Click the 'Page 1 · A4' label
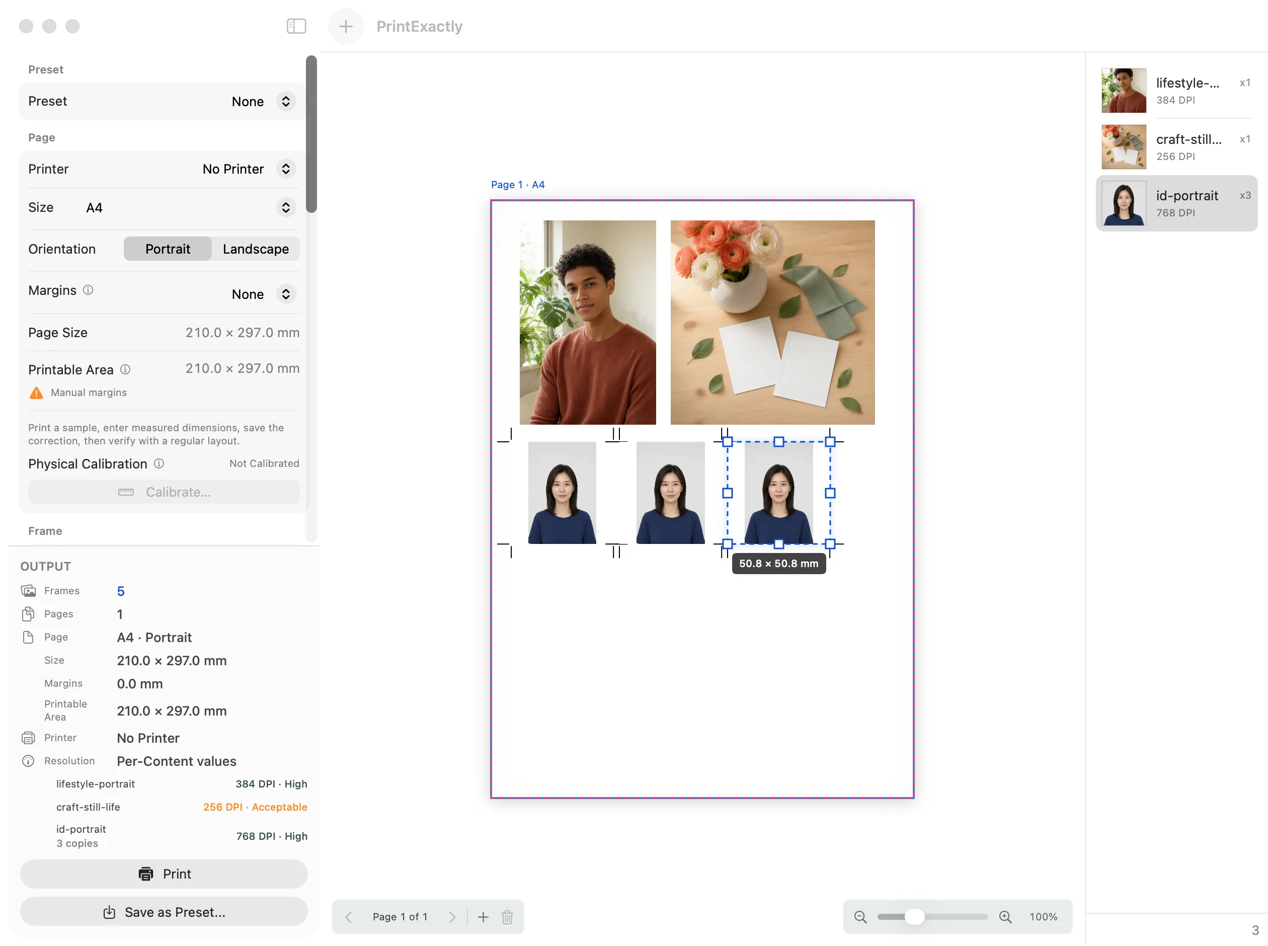The image size is (1268, 946). [517, 184]
